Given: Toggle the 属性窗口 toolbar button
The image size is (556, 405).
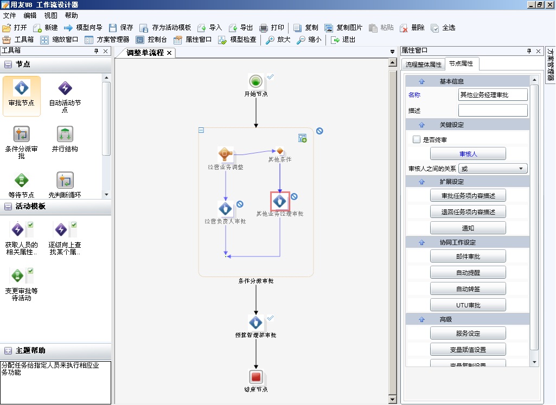Looking at the screenshot, I should tap(193, 40).
